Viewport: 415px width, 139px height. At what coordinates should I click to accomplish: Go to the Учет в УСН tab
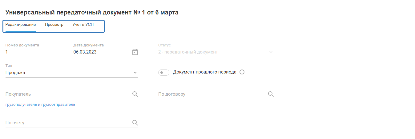coord(83,25)
